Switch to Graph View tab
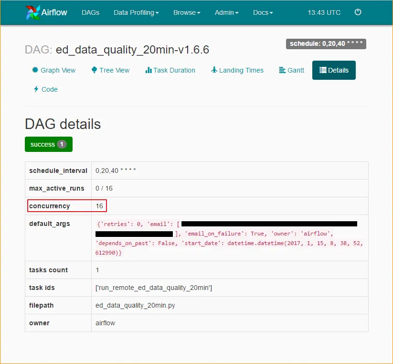 pyautogui.click(x=53, y=70)
